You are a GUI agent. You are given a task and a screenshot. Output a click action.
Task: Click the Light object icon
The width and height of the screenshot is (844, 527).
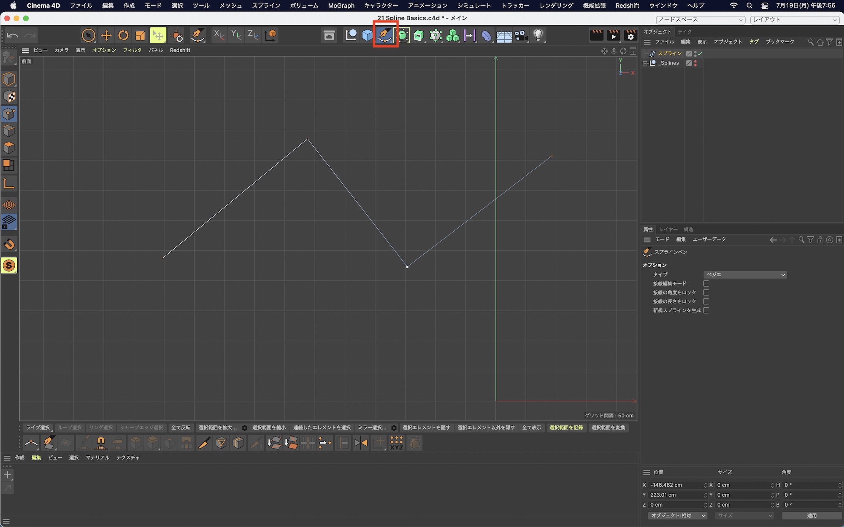(538, 35)
